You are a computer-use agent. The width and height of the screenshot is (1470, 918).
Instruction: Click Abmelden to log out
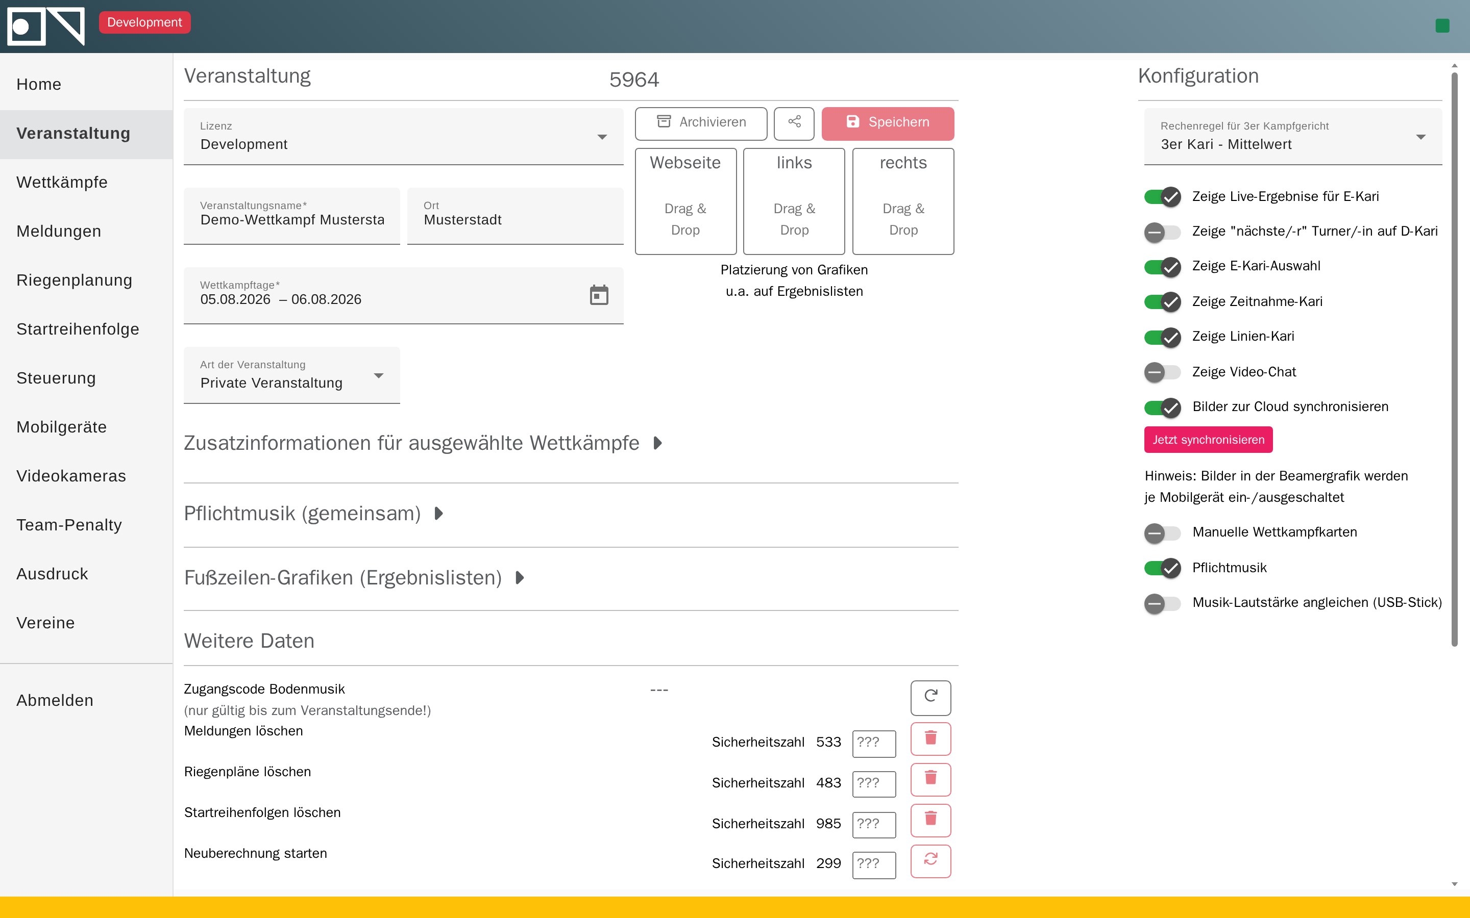[x=86, y=701]
